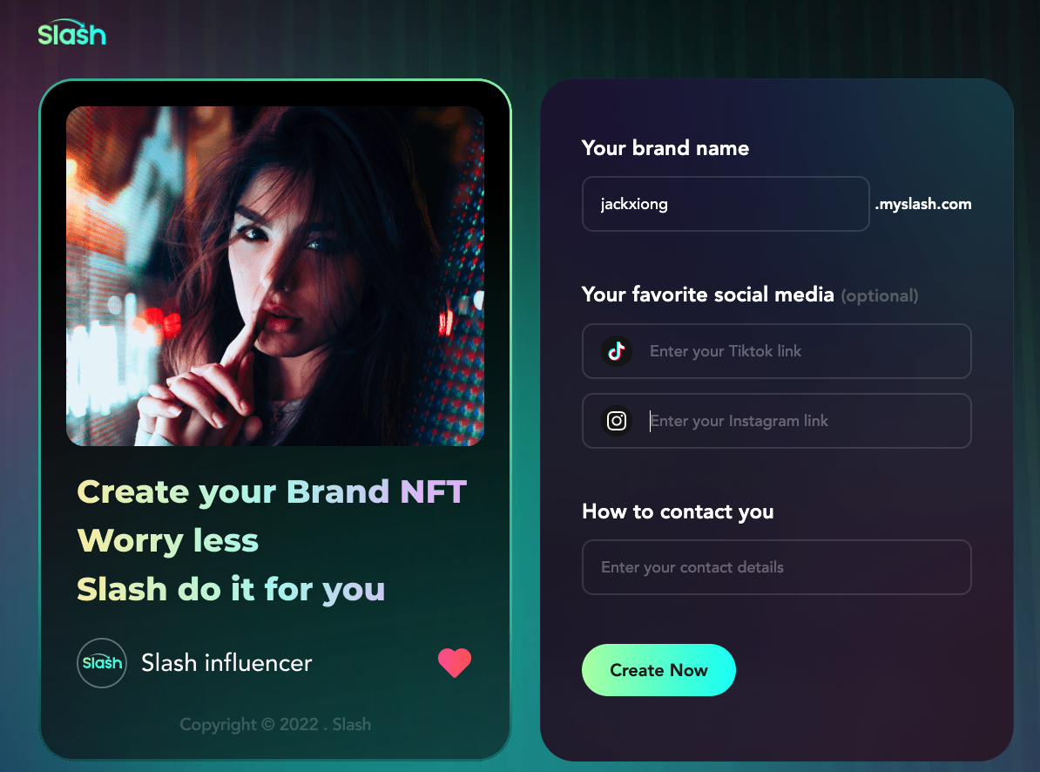This screenshot has height=772, width=1040.
Task: Click the Create your Brand NFT headline
Action: click(272, 492)
